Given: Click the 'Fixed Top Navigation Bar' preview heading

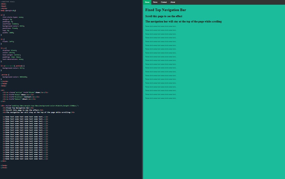Looking at the screenshot, I should point(165,10).
